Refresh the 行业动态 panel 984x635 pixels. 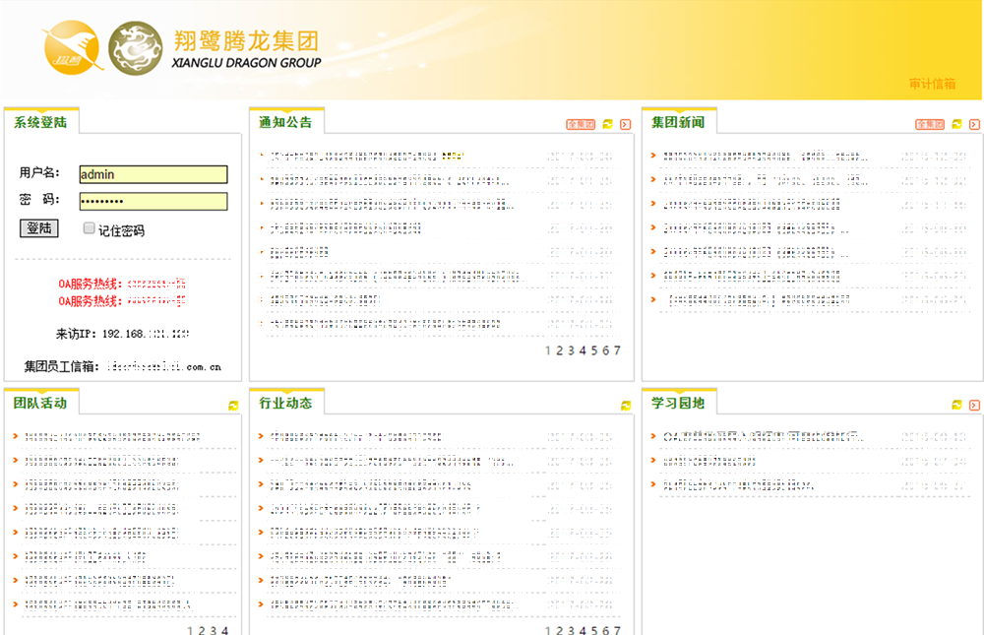(626, 406)
